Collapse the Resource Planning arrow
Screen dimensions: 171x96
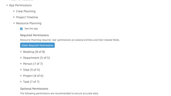click(x=14, y=23)
